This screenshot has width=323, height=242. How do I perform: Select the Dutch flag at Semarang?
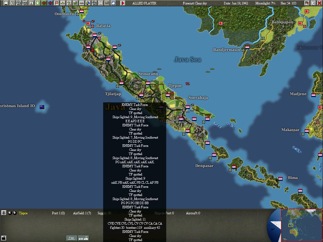148,83
